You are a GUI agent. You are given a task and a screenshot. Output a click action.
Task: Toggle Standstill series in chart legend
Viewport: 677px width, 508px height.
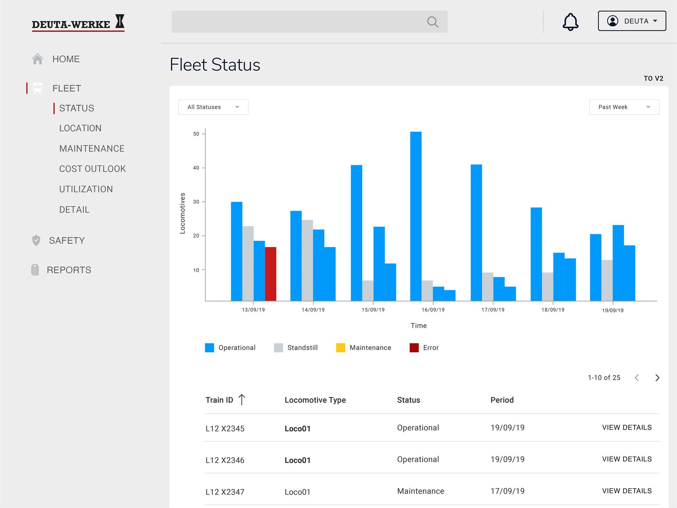pyautogui.click(x=296, y=347)
